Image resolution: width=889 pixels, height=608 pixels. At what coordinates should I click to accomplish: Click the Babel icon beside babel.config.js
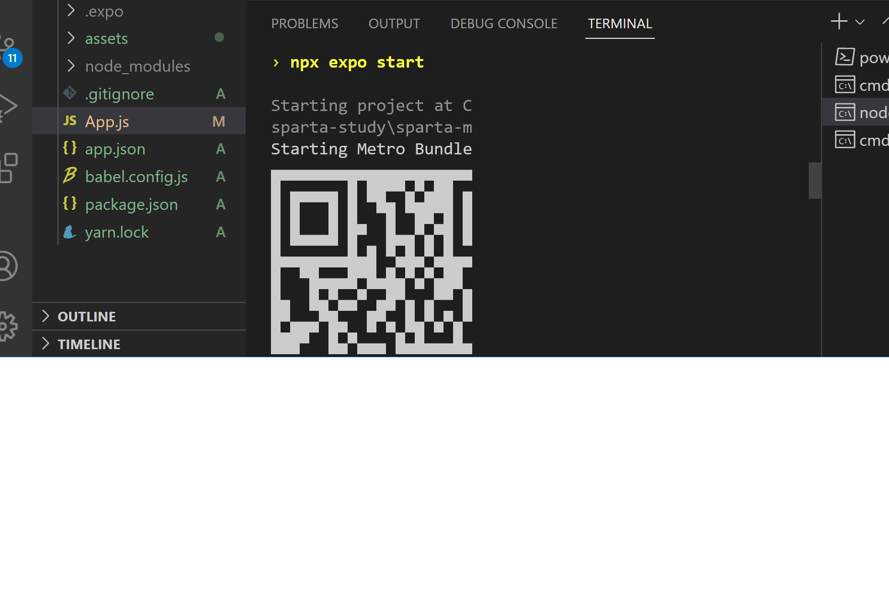[x=70, y=176]
